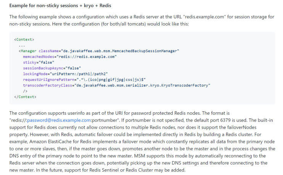Click the MemcachedBackupSessionManager class name
The image size is (283, 175).
coord(145,51)
